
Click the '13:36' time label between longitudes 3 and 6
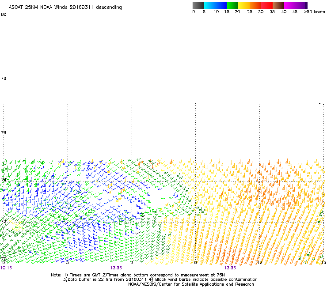pyautogui.click(x=116, y=268)
